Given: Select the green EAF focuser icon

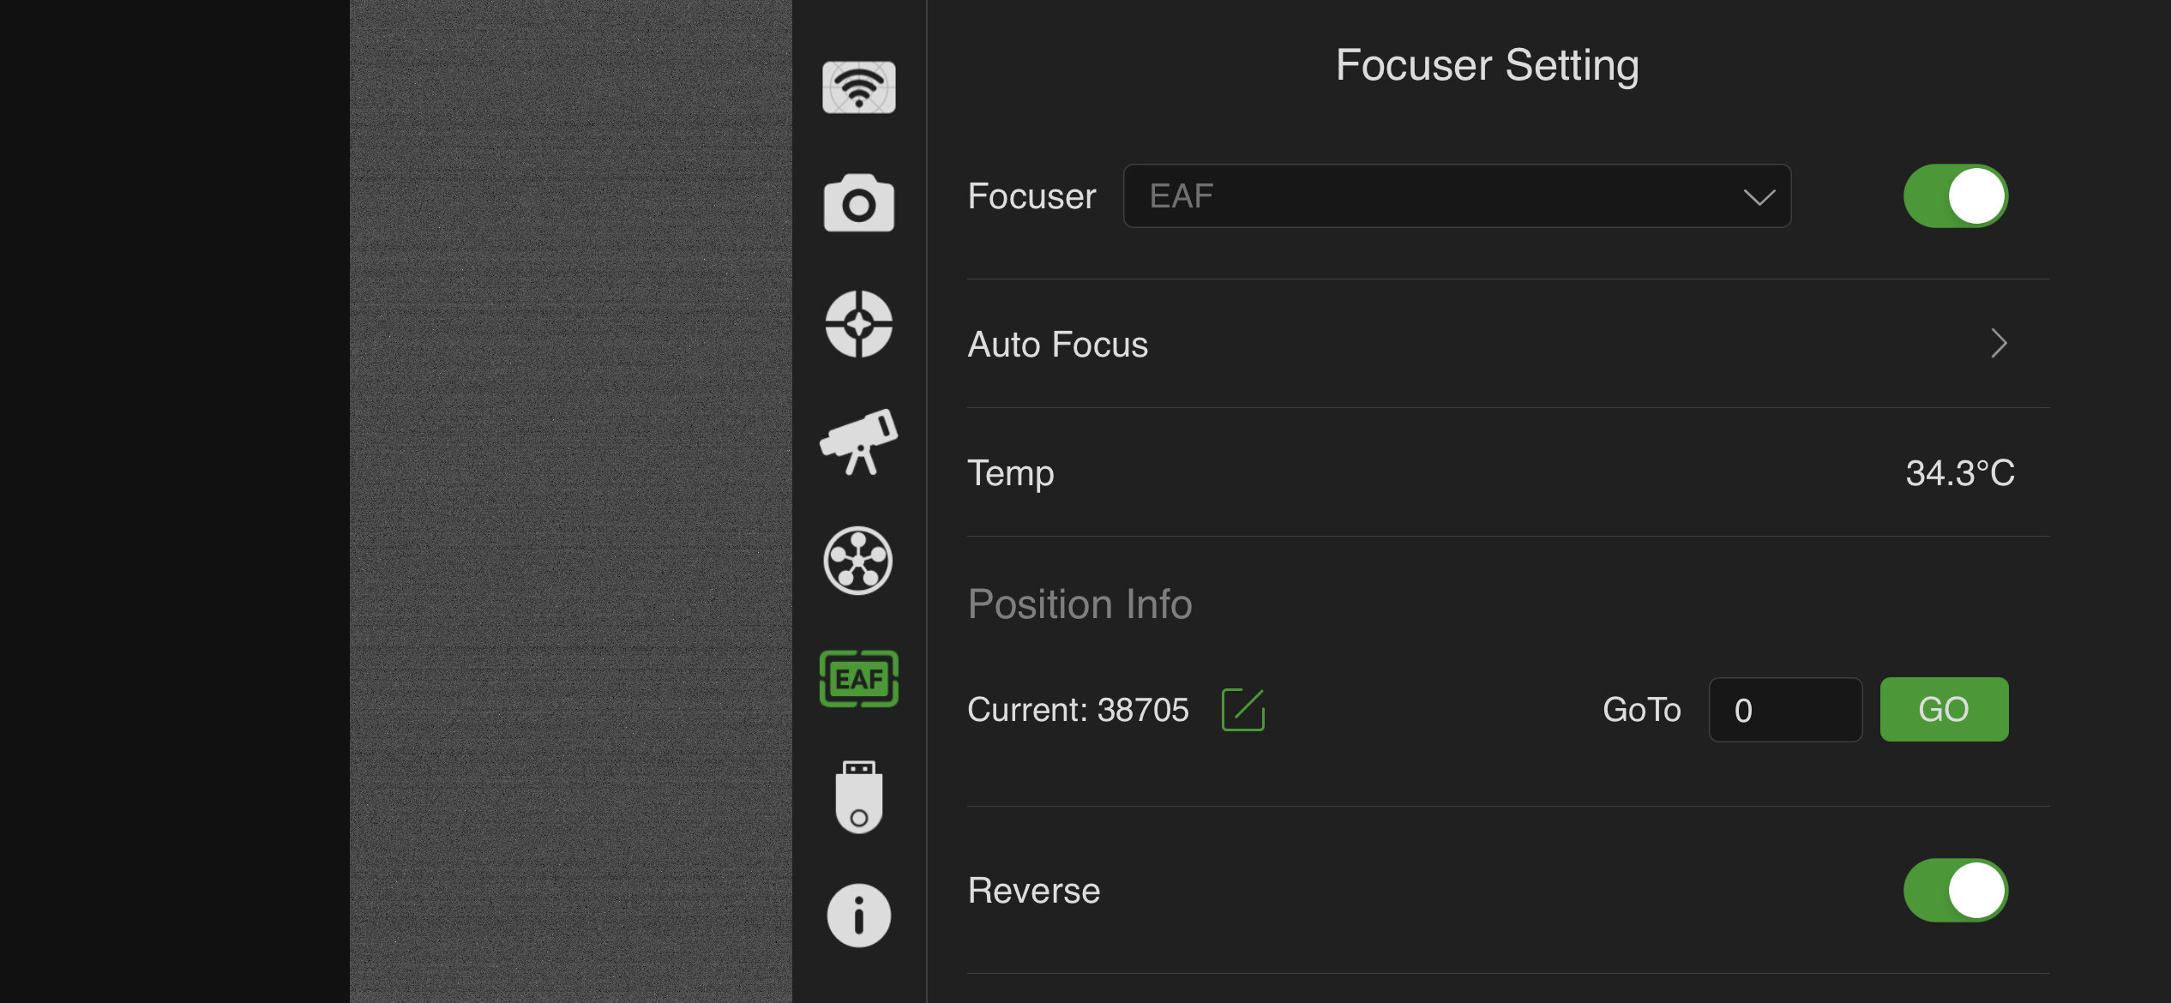Looking at the screenshot, I should tap(858, 679).
